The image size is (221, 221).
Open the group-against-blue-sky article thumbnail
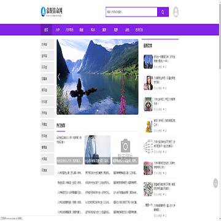click(x=148, y=61)
